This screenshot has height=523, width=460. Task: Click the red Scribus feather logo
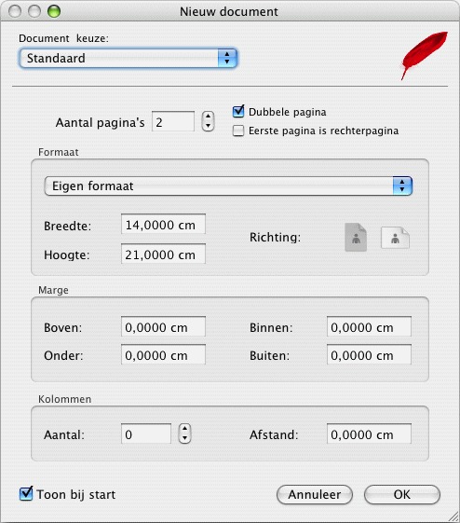(424, 55)
